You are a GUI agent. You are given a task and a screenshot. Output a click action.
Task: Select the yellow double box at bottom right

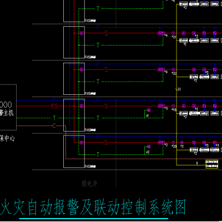[212, 164]
